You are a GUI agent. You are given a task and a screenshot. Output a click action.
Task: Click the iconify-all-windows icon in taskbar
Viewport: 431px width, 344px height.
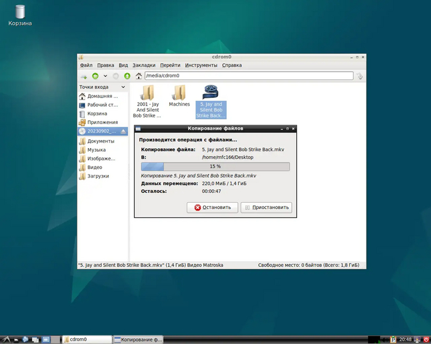tap(35, 340)
